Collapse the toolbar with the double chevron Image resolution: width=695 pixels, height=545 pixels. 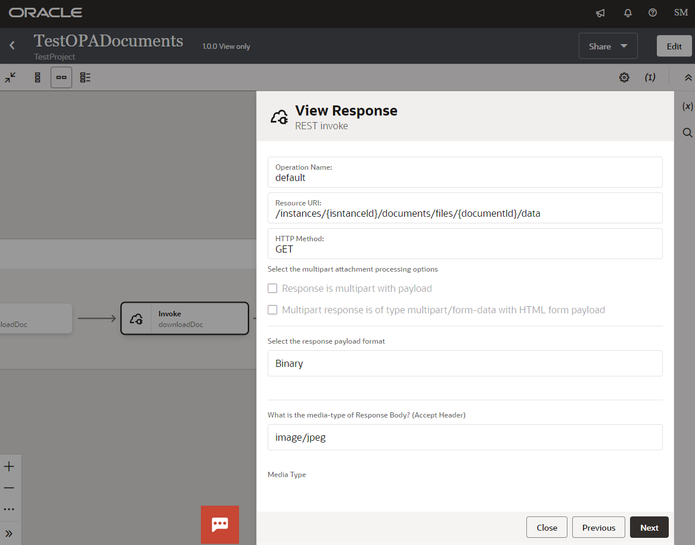pos(688,77)
